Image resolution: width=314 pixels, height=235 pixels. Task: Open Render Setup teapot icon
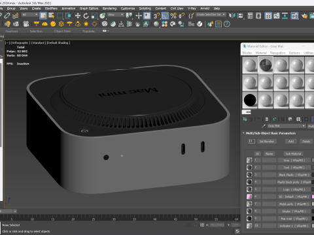[304, 16]
